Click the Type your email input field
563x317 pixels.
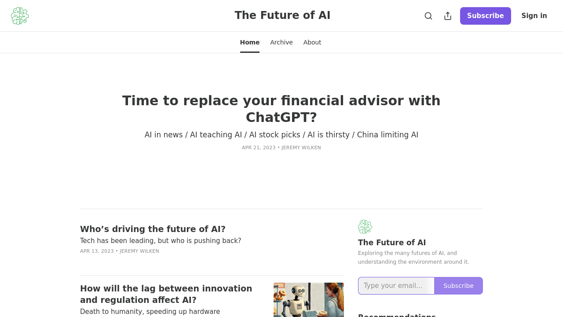click(396, 286)
